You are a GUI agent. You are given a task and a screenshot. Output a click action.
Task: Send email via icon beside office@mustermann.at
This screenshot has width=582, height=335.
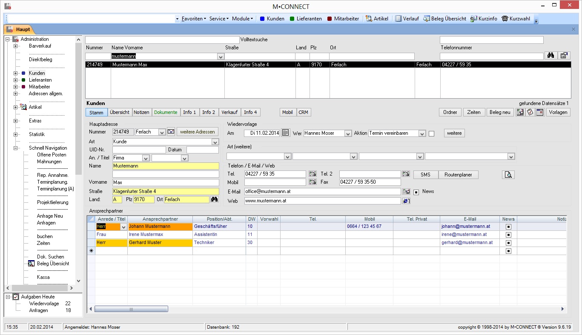click(x=406, y=191)
